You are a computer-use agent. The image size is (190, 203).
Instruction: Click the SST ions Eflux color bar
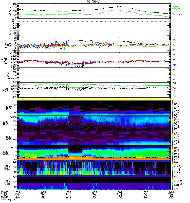pos(173,108)
